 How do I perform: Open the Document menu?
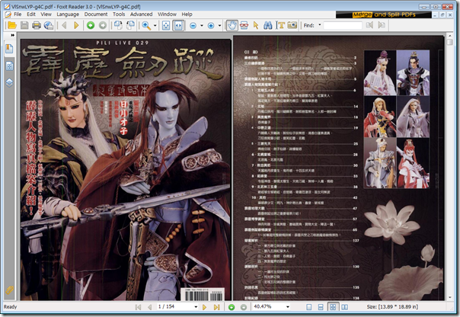(96, 14)
